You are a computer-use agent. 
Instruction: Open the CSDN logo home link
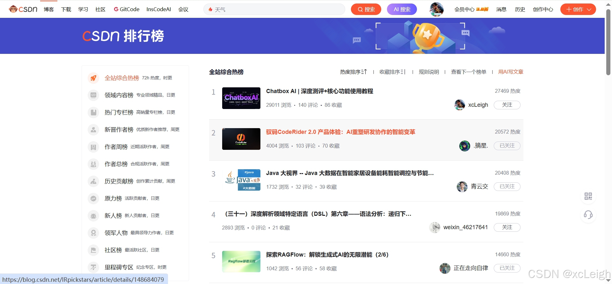point(23,9)
